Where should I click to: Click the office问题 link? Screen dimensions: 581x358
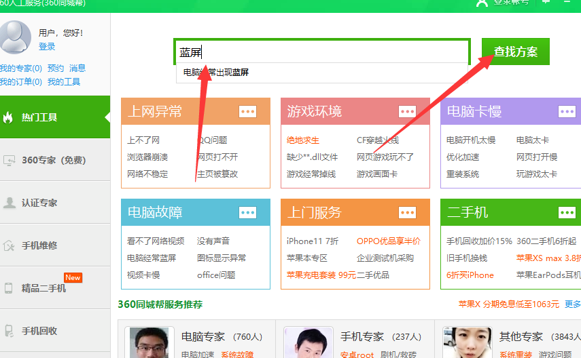[x=216, y=275]
